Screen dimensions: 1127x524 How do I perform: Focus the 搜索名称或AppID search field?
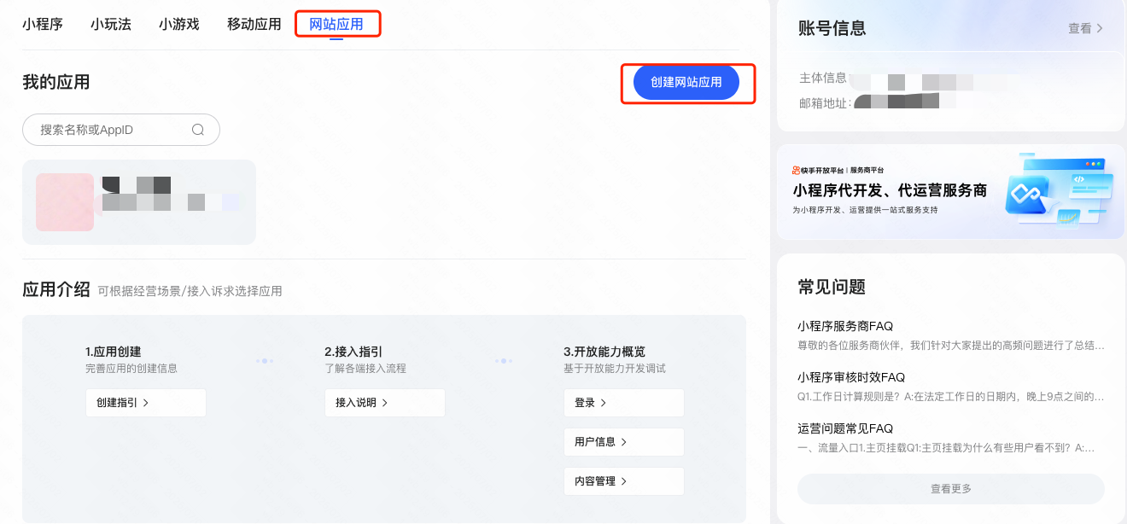[x=111, y=130]
